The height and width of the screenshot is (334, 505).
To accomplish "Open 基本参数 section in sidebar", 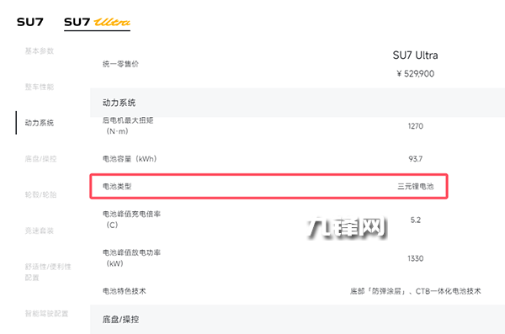I will [40, 50].
